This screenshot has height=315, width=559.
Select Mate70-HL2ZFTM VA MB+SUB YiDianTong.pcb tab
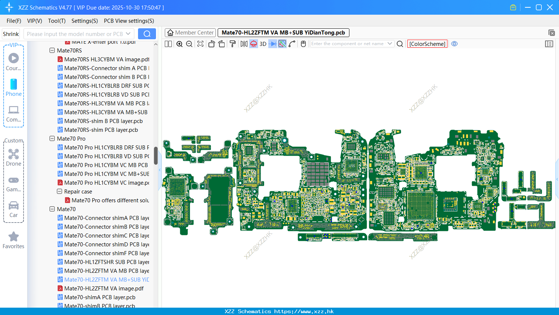[283, 33]
